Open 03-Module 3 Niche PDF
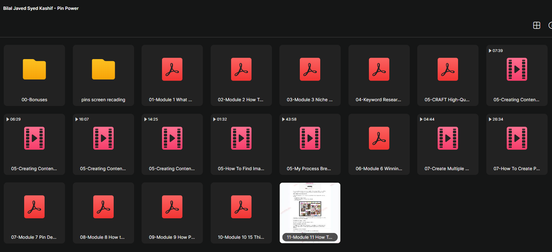The height and width of the screenshot is (252, 552). [310, 75]
